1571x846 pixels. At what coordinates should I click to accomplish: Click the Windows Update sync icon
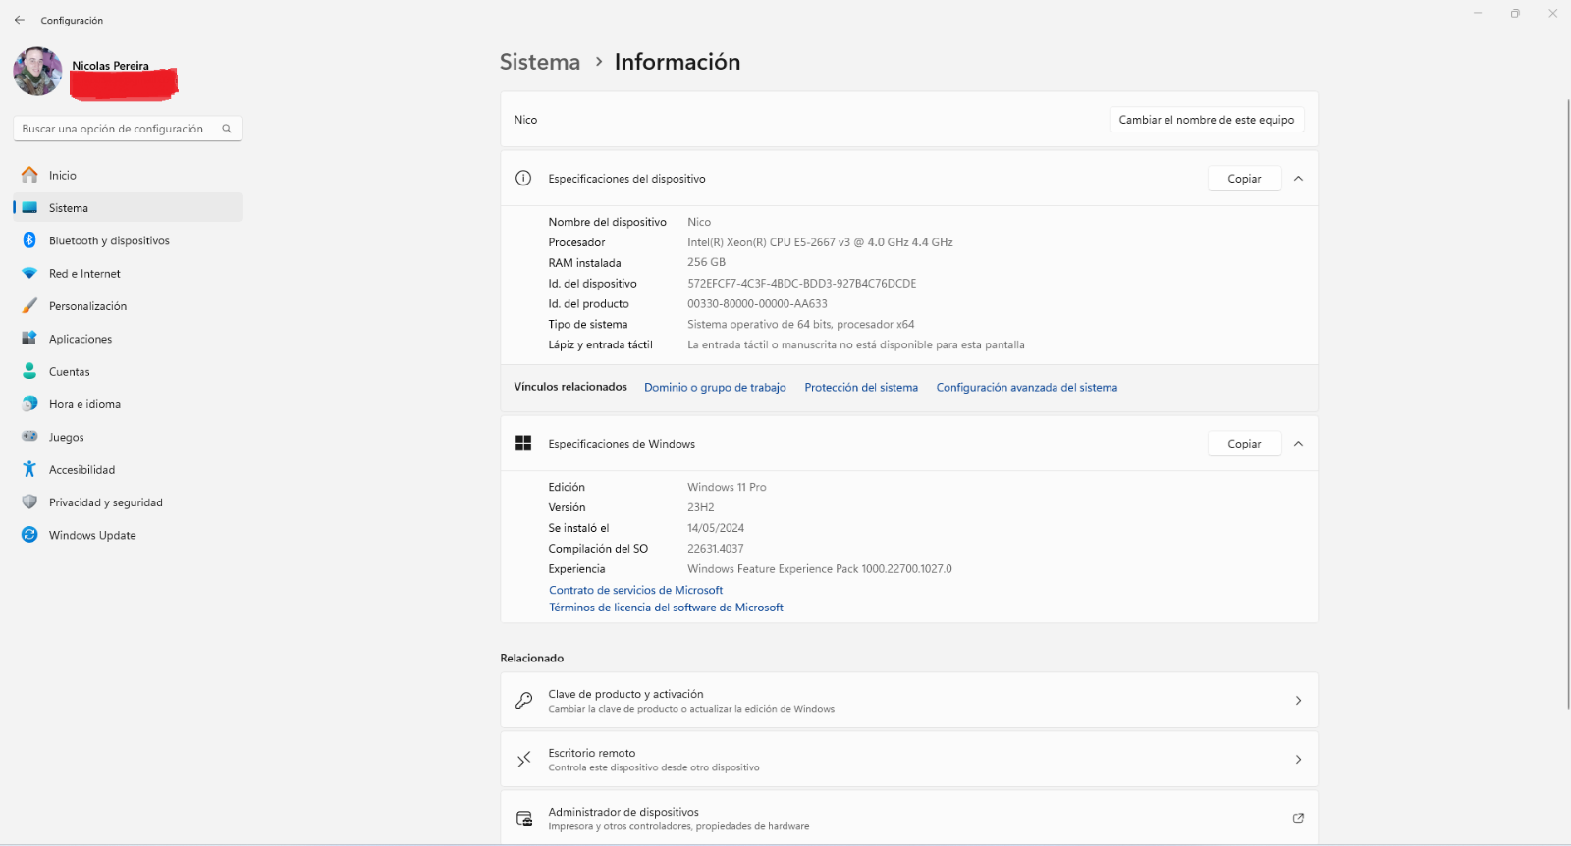(x=29, y=535)
